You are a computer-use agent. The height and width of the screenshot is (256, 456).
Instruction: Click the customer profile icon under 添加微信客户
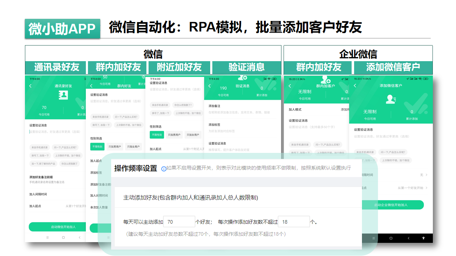click(x=390, y=100)
